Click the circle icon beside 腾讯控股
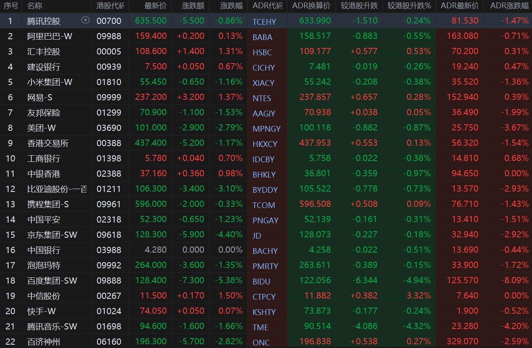The width and height of the screenshot is (532, 348). (85, 20)
